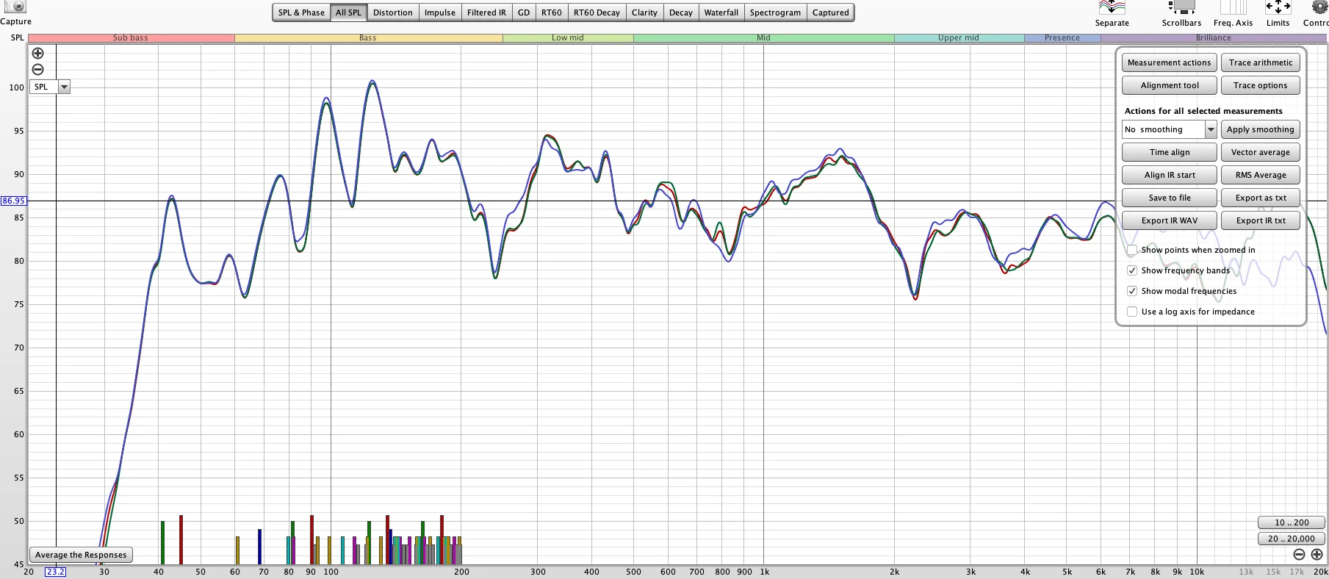Click horizontal zoom out icon at bottom right
Screen dimensions: 1329x579
click(1299, 555)
